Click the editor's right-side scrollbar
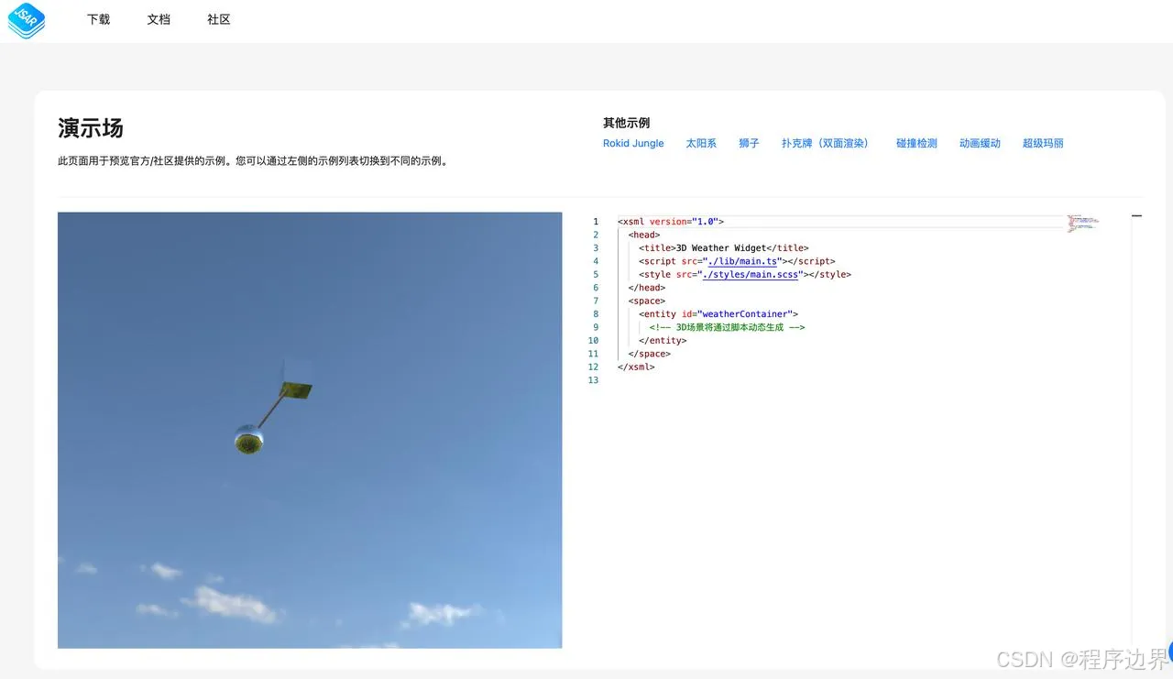Viewport: 1173px width, 679px height. click(1136, 216)
